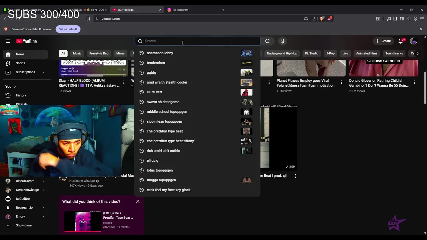Viewport: 427px width, 240px height.
Task: Open more options for Planet Fitness video
Action: pyautogui.click(x=341, y=82)
